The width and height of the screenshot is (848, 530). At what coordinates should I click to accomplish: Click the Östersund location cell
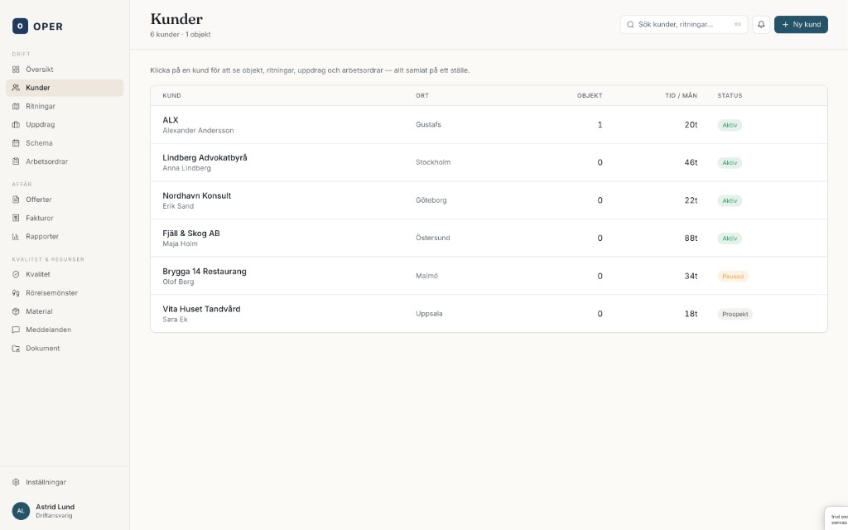pyautogui.click(x=432, y=238)
